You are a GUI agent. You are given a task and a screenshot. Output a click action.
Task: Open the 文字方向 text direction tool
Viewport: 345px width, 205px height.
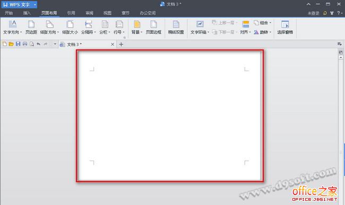[12, 27]
